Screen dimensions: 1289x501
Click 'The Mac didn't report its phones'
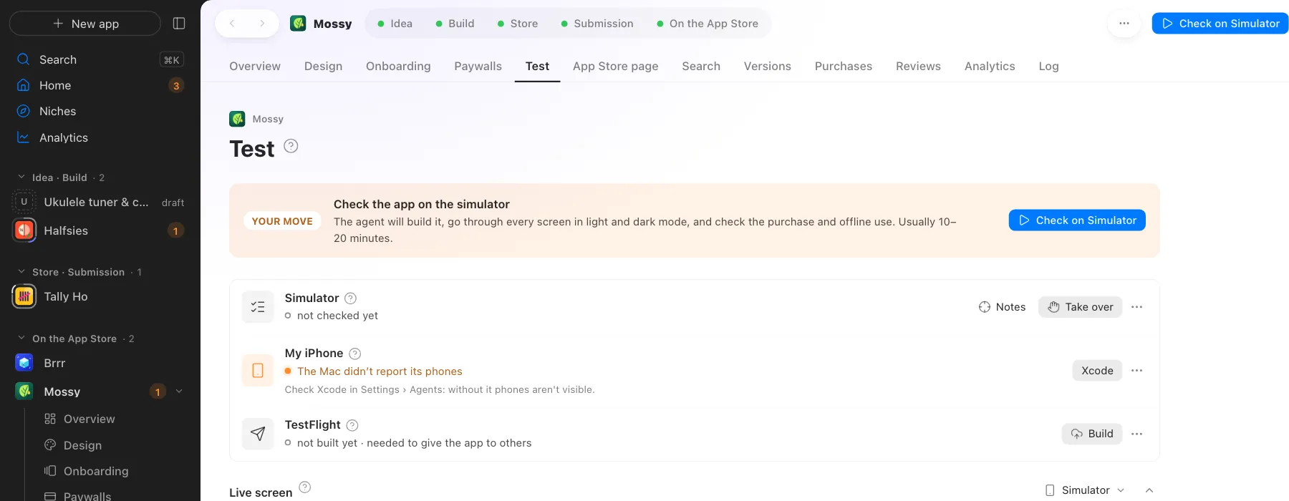click(380, 371)
